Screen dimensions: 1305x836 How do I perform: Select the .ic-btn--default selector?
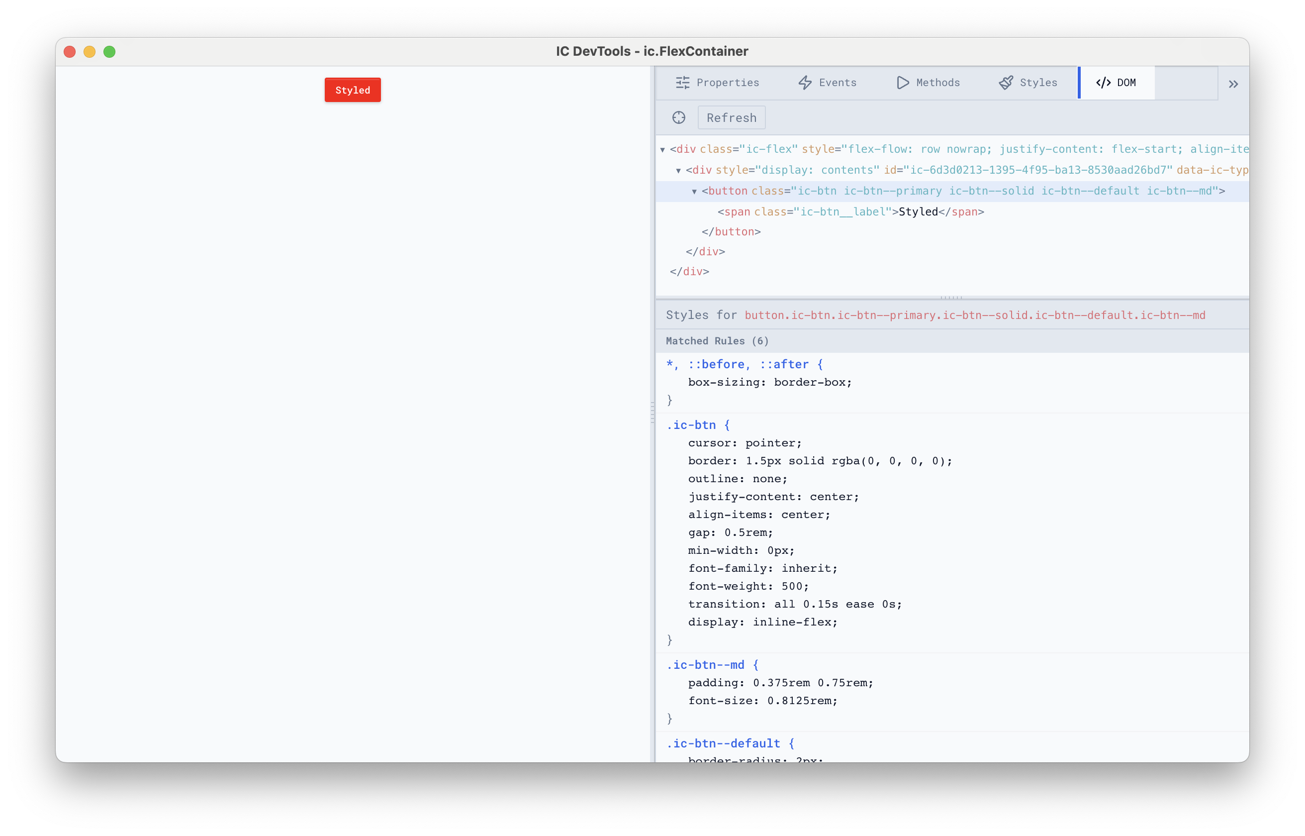[723, 743]
